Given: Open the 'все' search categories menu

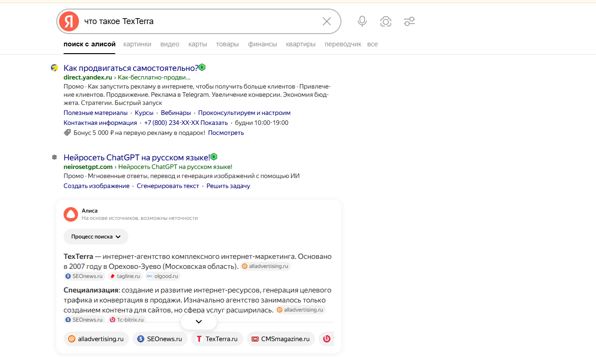Looking at the screenshot, I should (372, 44).
